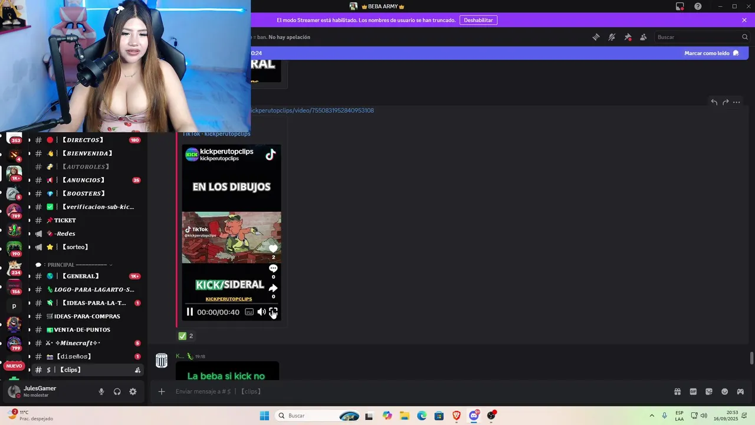Click the message input field

click(x=419, y=391)
